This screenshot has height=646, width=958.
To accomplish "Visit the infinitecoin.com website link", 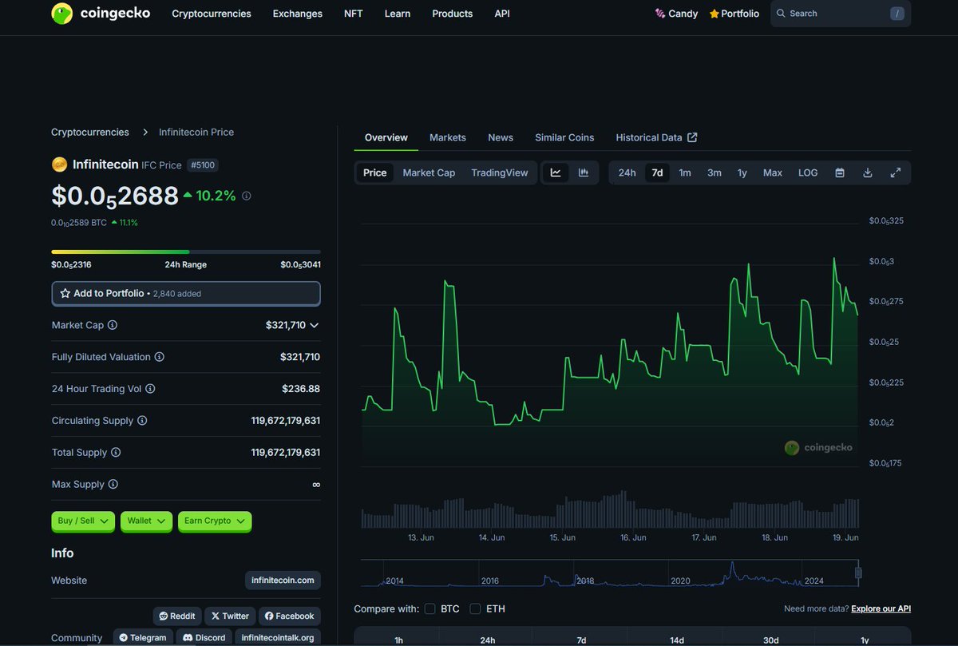I will pos(283,581).
